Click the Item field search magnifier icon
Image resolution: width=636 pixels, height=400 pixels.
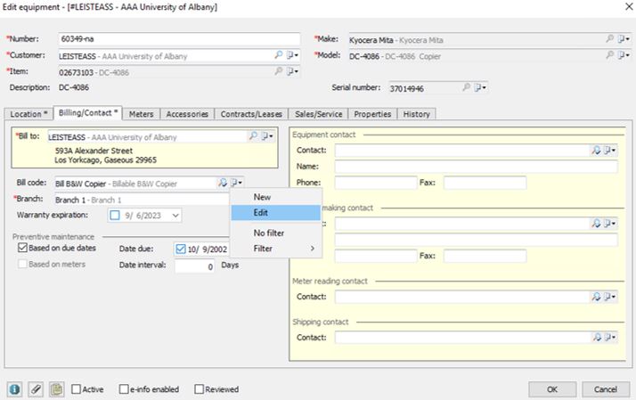pyautogui.click(x=278, y=71)
